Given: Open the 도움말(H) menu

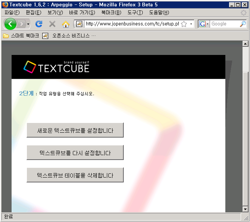Looking at the screenshot, I should point(159,12).
